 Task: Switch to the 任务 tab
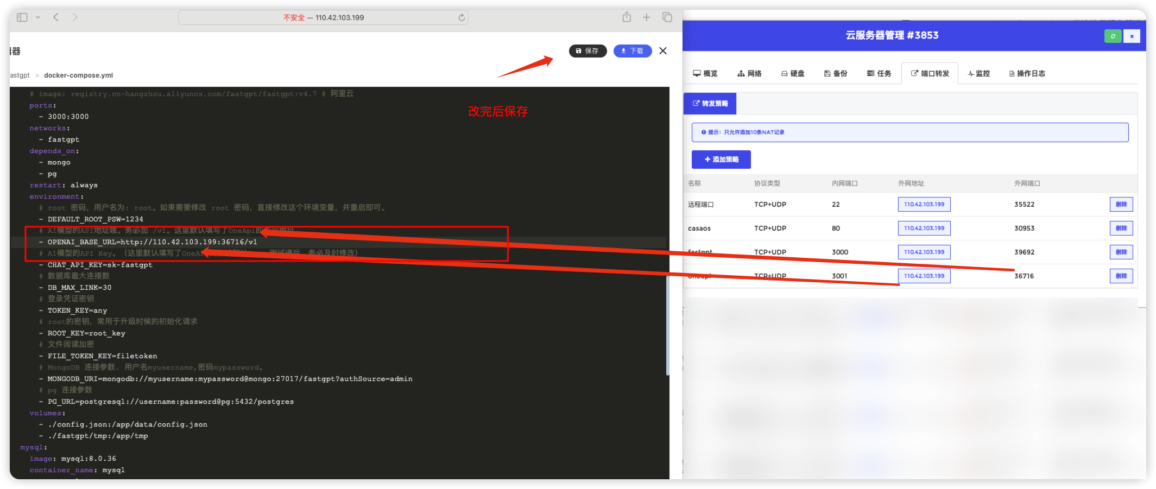click(879, 73)
